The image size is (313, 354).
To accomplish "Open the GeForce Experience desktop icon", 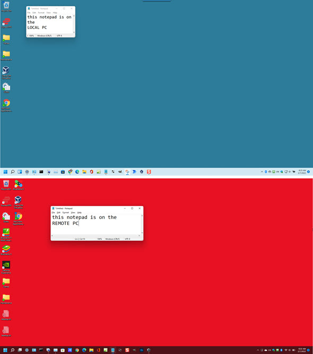I will point(6,267).
